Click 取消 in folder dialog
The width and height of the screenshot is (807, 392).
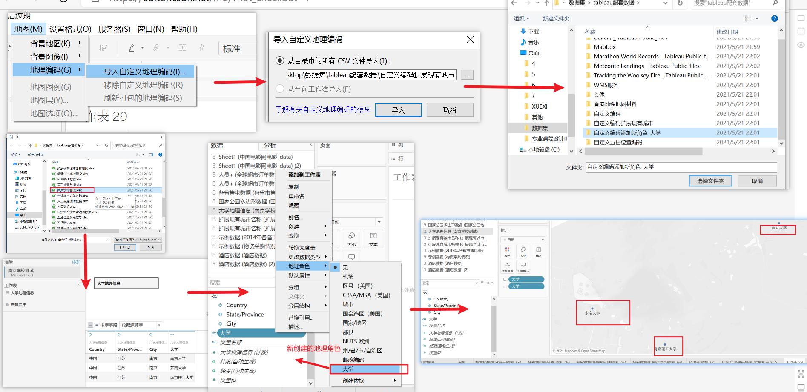[x=757, y=181]
